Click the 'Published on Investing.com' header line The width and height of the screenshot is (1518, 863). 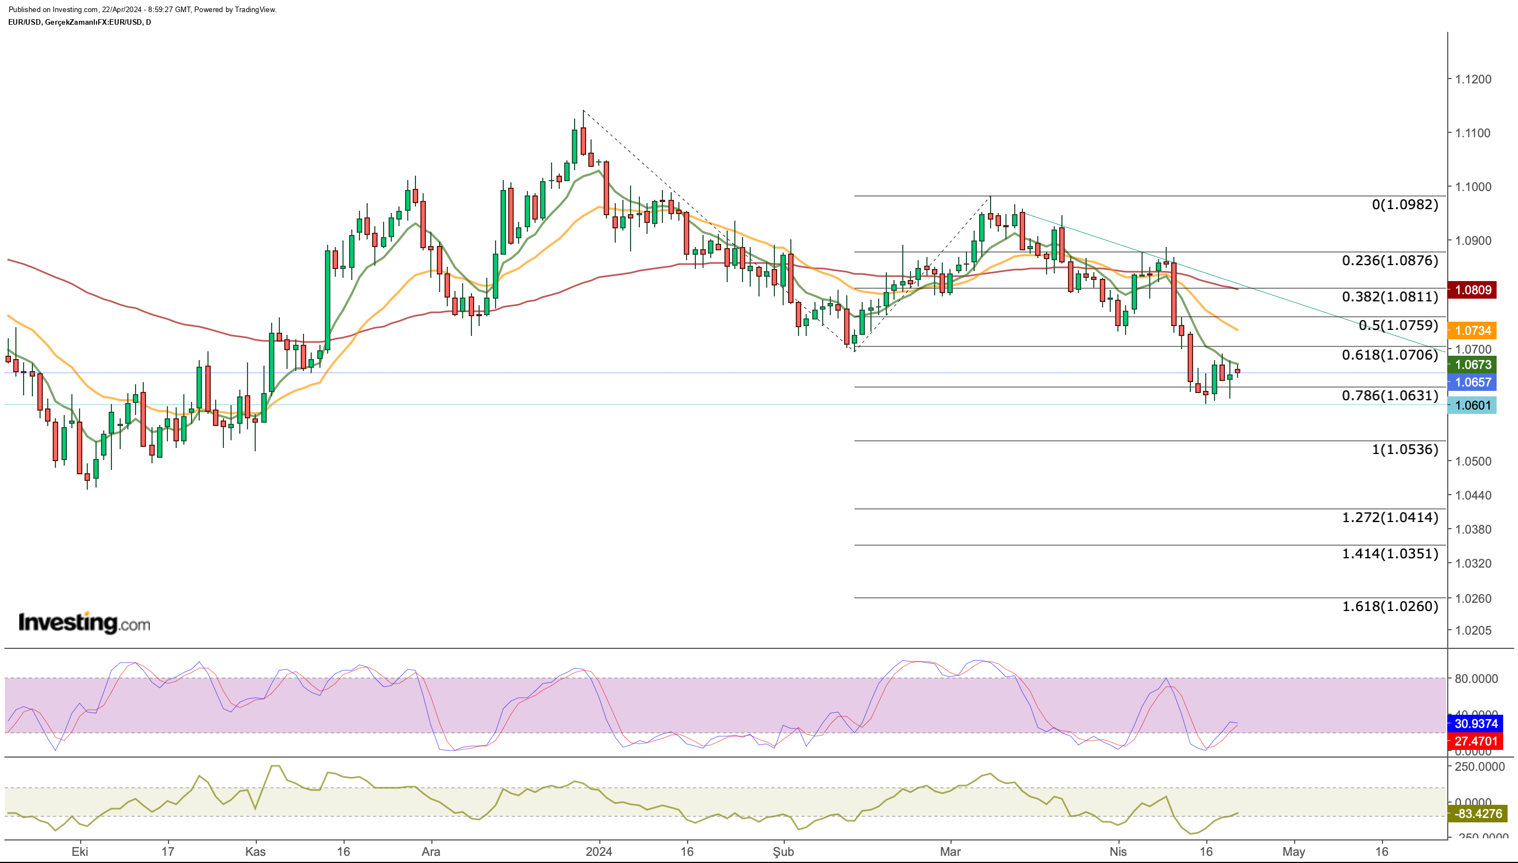tap(142, 9)
